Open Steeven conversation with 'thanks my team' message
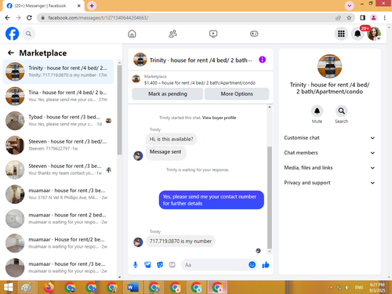392x294 pixels. (58, 169)
